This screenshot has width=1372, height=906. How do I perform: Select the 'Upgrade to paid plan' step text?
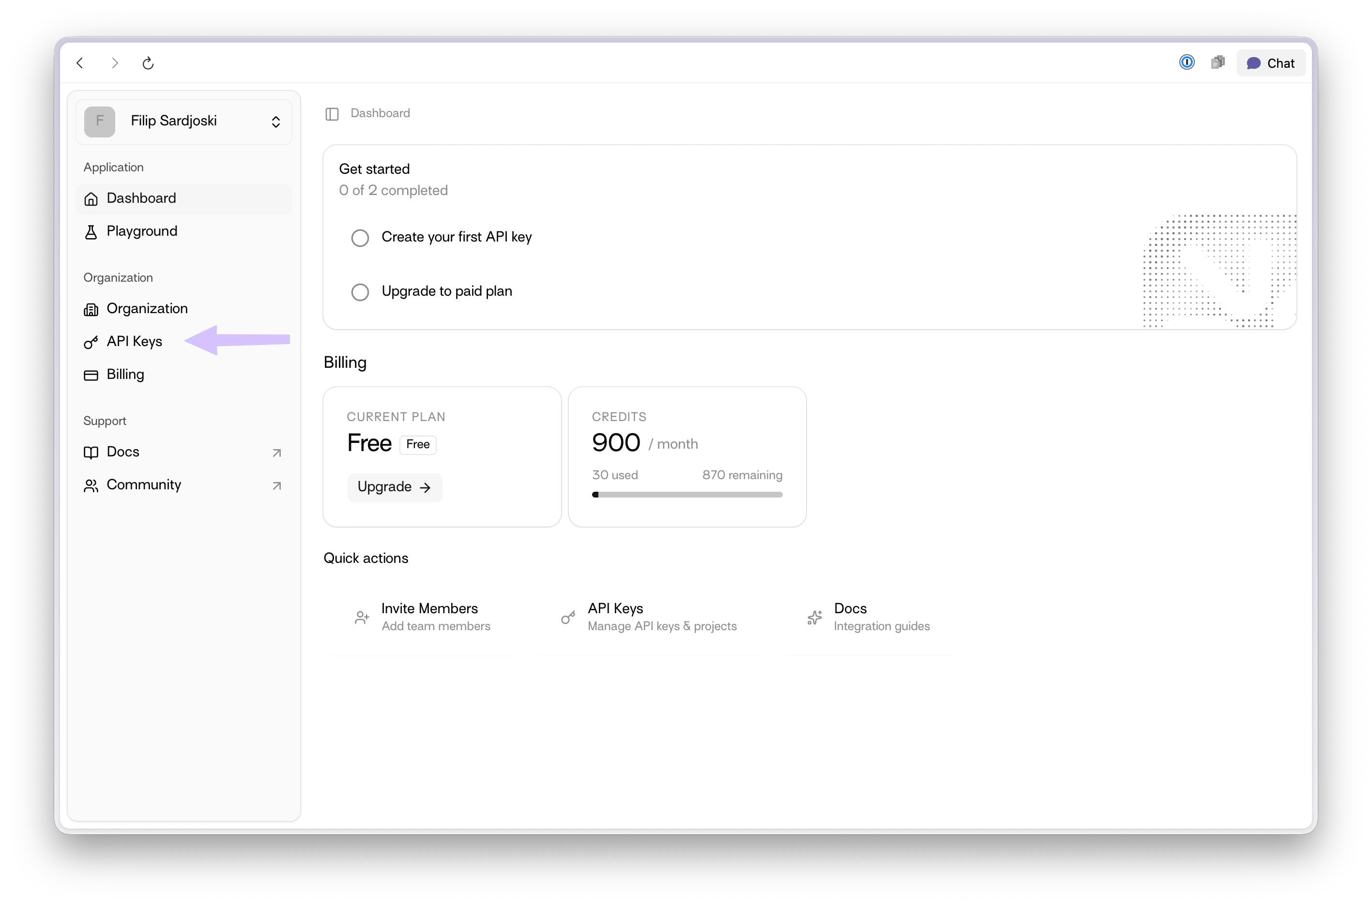click(447, 291)
